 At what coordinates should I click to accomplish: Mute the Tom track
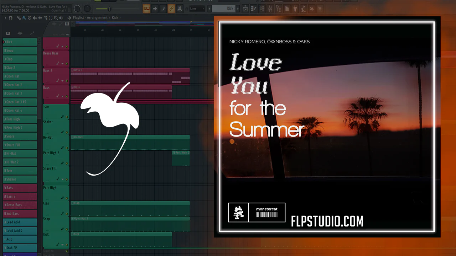click(x=67, y=117)
